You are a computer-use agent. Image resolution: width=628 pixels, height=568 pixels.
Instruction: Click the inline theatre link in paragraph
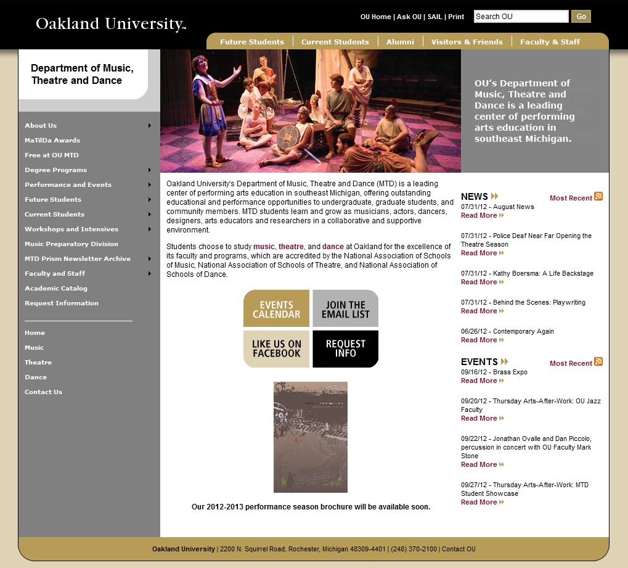pos(291,247)
